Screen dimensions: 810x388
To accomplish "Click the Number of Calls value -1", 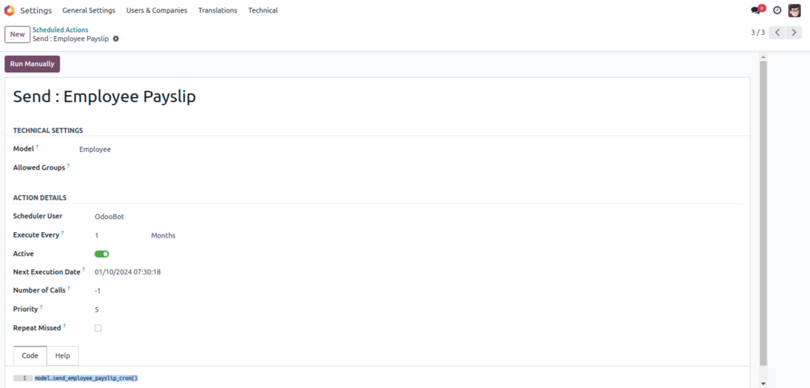I will (97, 291).
